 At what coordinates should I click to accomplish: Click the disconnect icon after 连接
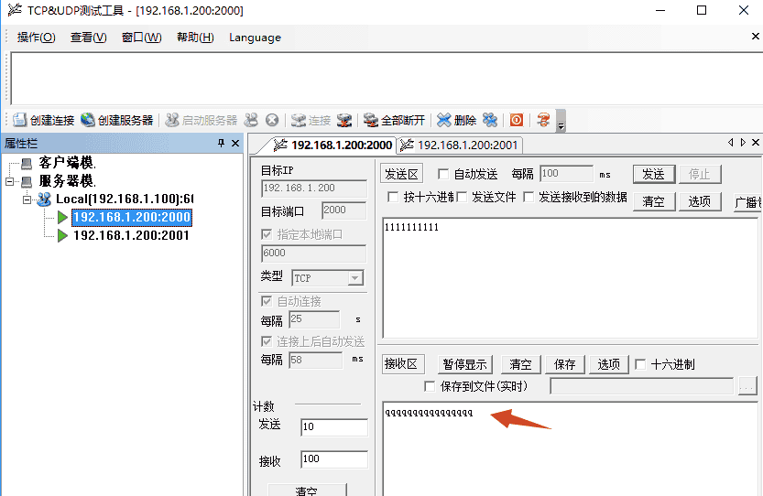(344, 120)
